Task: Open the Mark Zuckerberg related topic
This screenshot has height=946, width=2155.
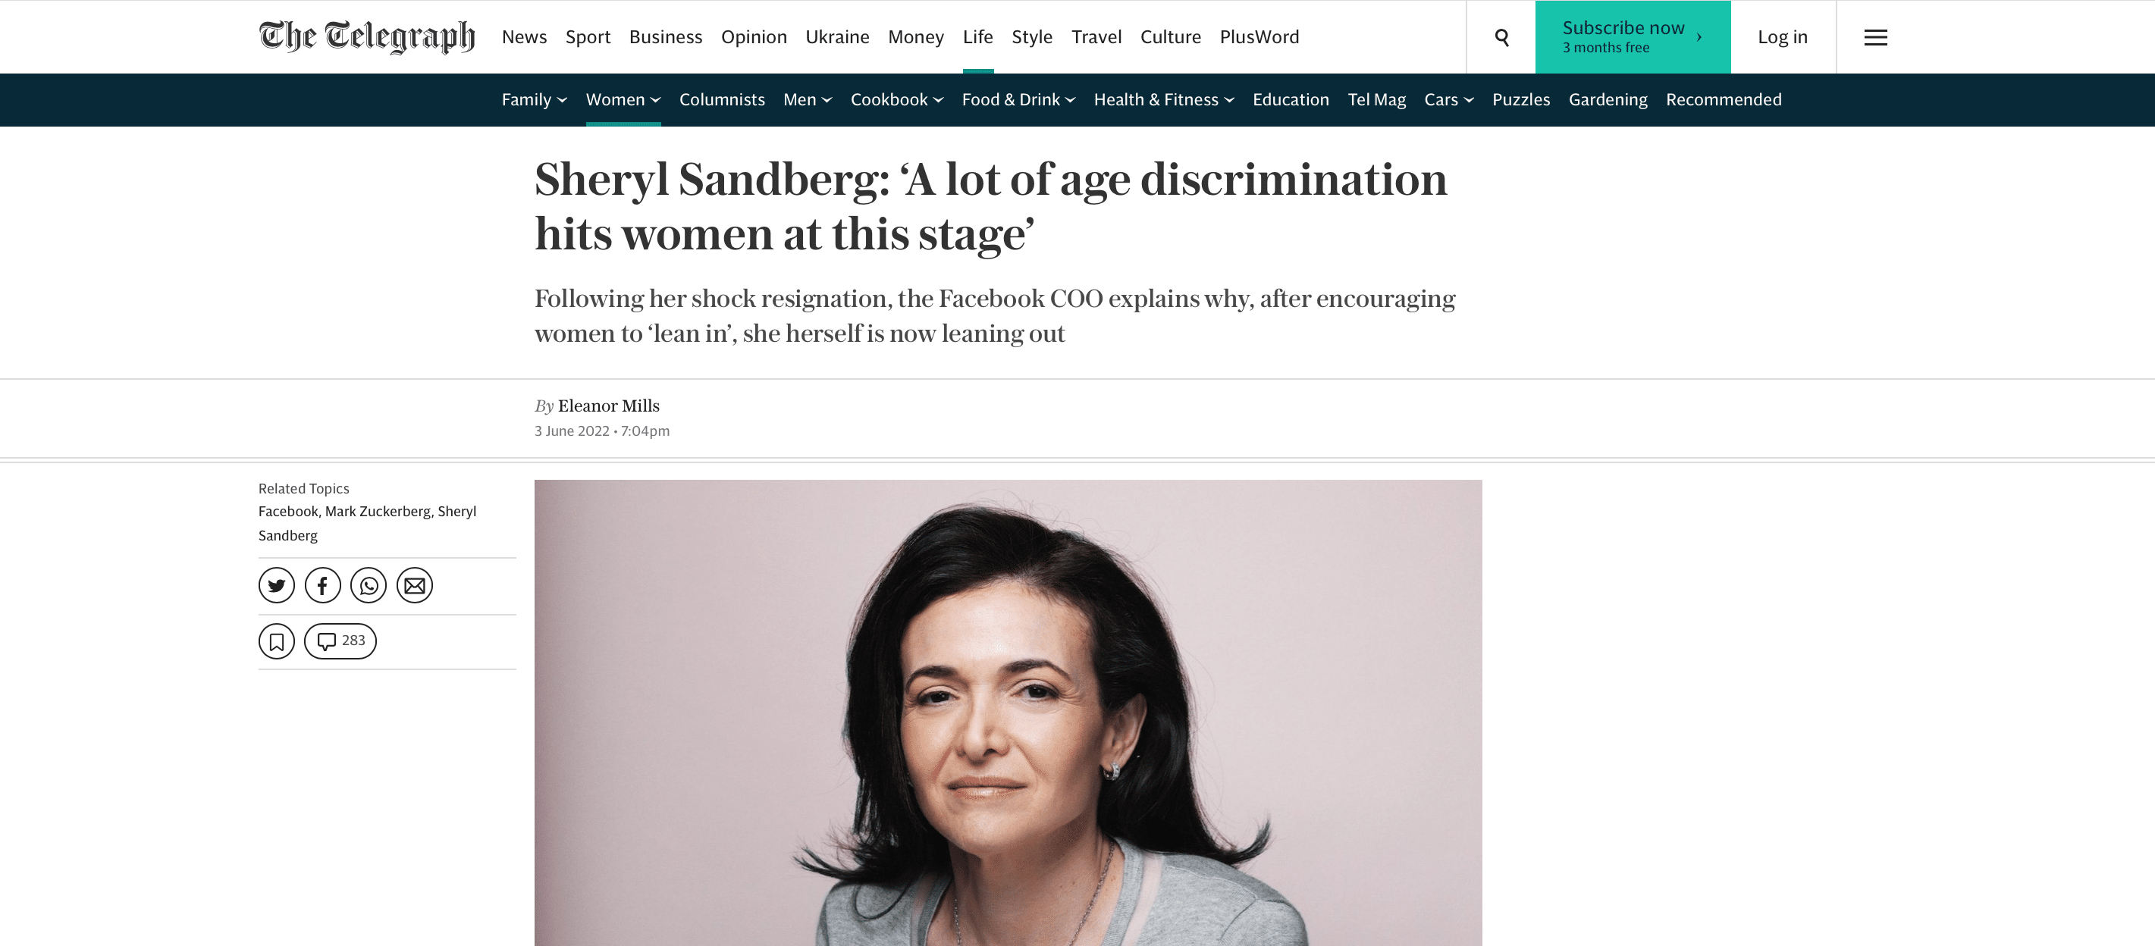Action: pos(378,511)
